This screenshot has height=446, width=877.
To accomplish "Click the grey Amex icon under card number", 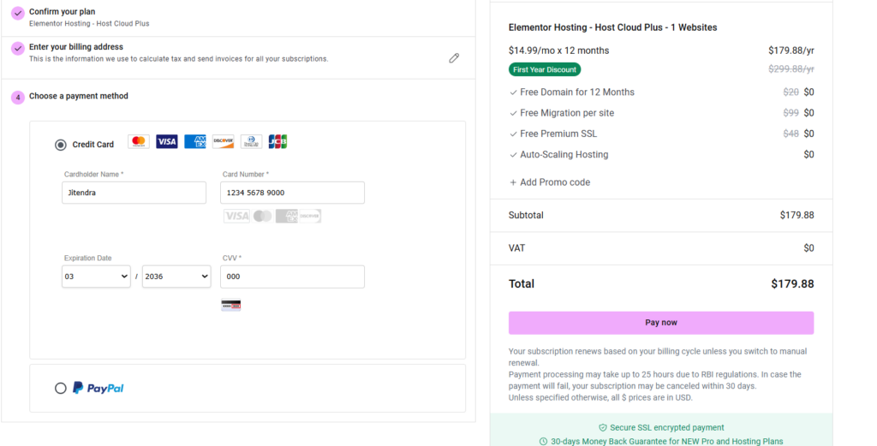I will (x=286, y=217).
